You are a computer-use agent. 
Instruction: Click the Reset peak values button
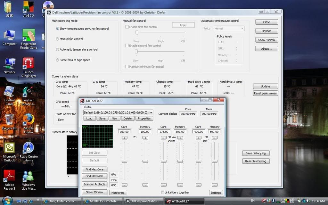point(265,93)
